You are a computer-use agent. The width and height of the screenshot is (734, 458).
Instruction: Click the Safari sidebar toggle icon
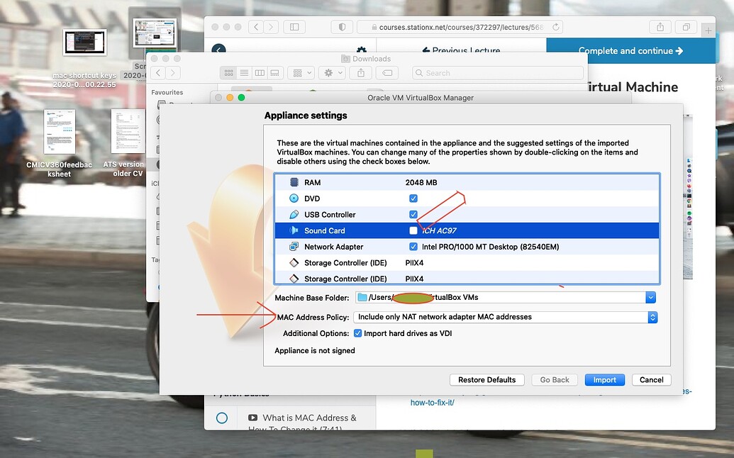pyautogui.click(x=294, y=27)
